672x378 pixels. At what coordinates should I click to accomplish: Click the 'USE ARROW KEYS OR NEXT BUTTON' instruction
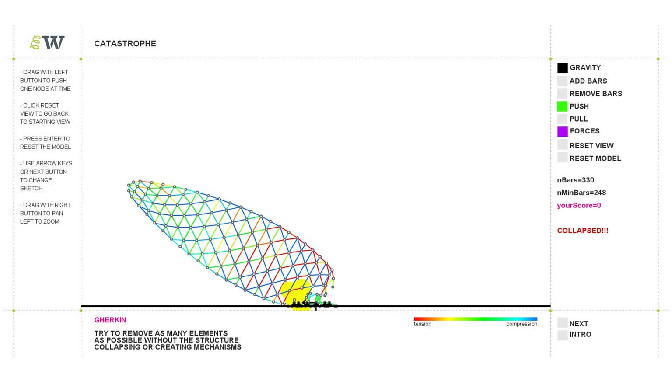[46, 176]
